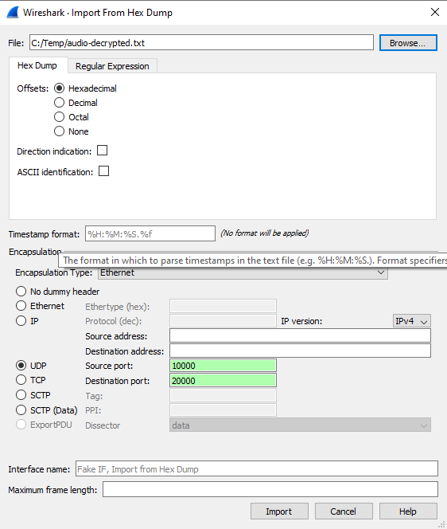The width and height of the screenshot is (447, 529).
Task: Click the Source port field showing 10000
Action: click(x=223, y=366)
